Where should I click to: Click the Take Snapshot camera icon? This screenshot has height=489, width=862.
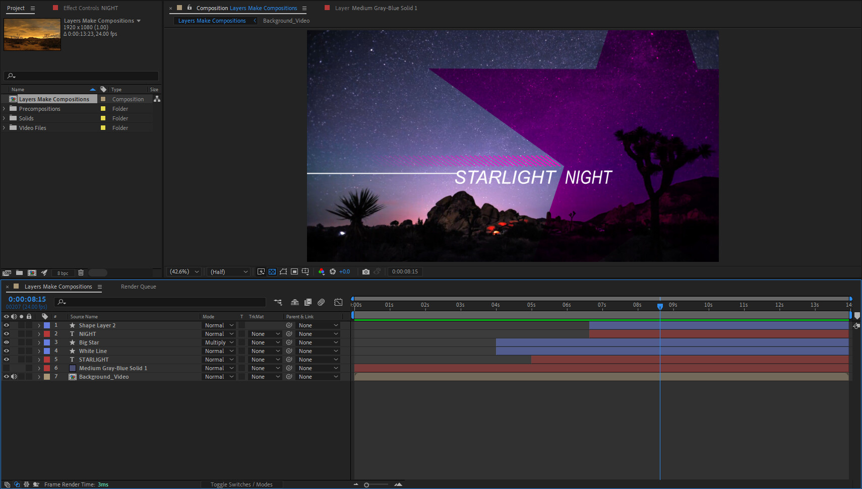366,272
